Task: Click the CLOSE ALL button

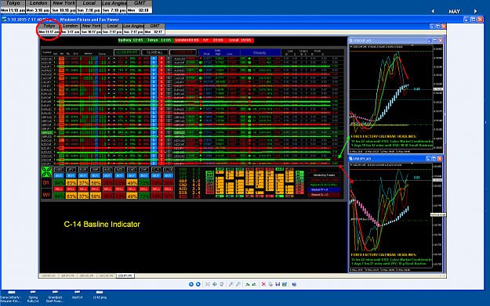Action: tap(154, 52)
